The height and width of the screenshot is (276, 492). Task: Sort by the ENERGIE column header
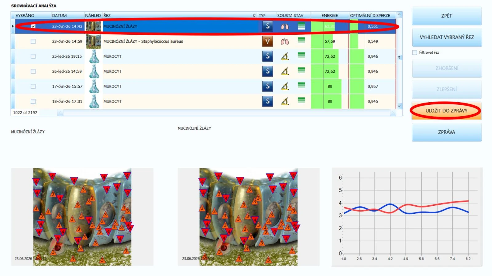pyautogui.click(x=330, y=15)
